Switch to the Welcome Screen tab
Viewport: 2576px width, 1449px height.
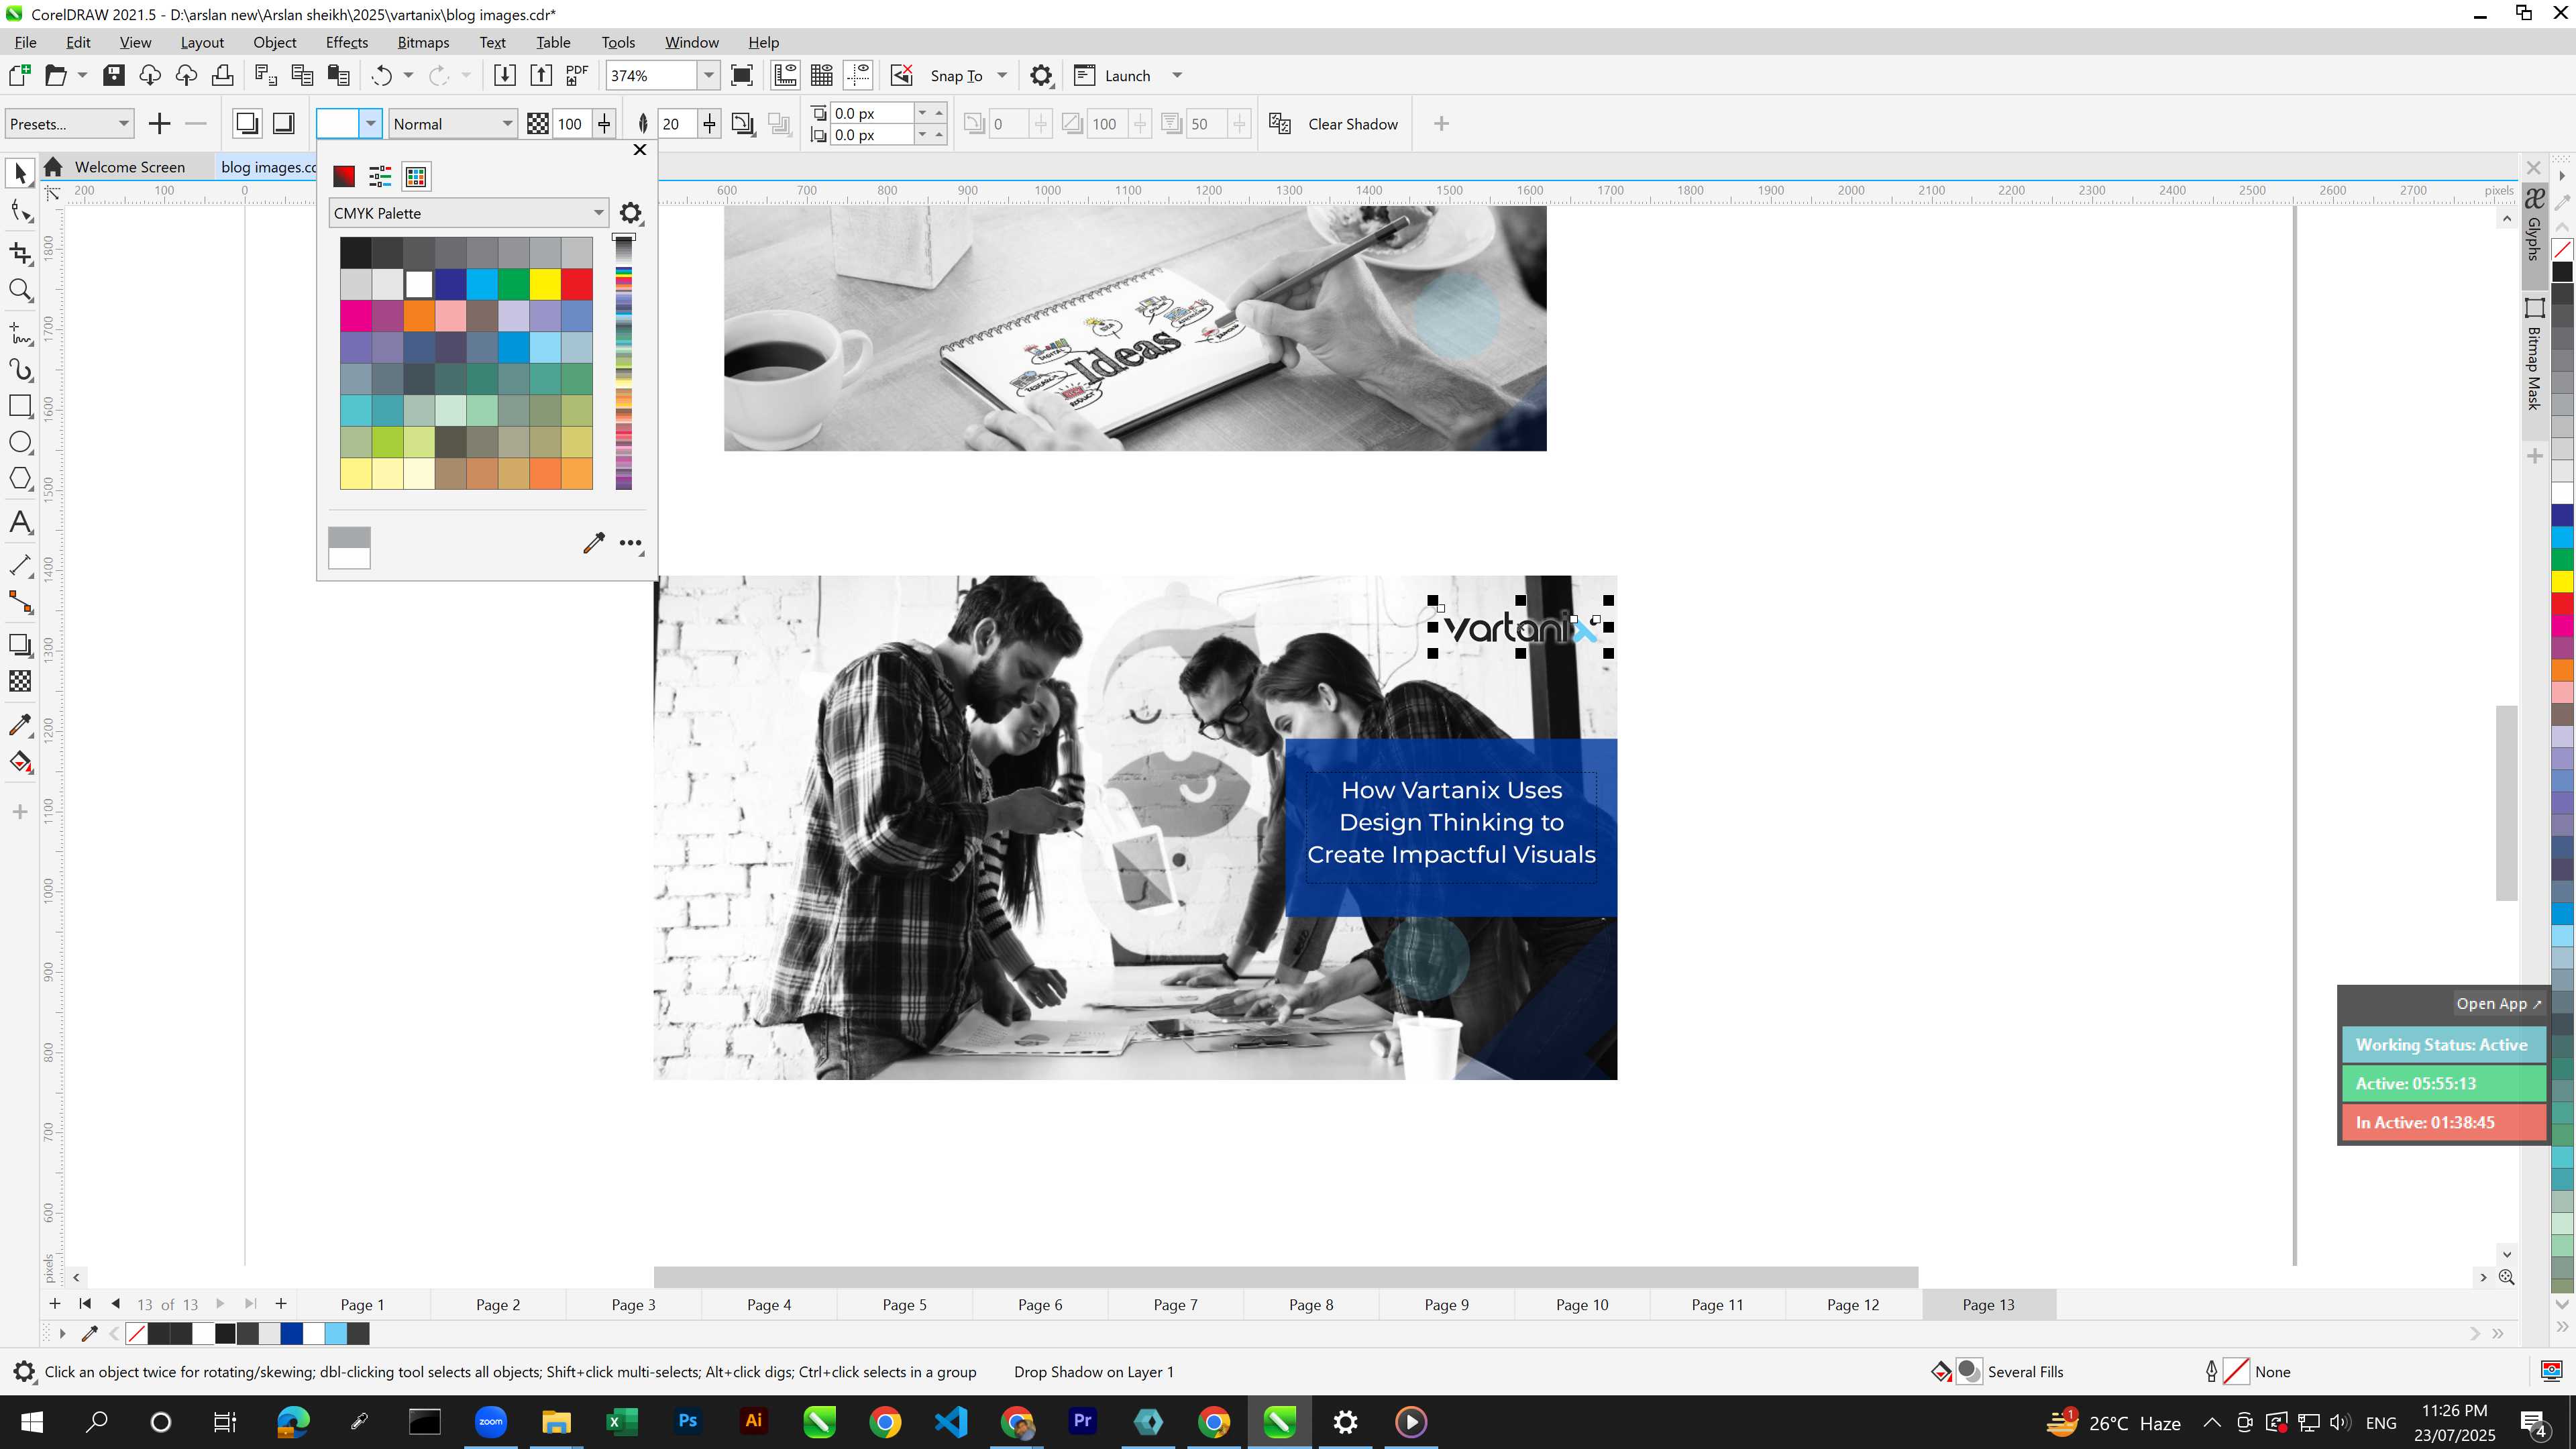click(x=129, y=167)
